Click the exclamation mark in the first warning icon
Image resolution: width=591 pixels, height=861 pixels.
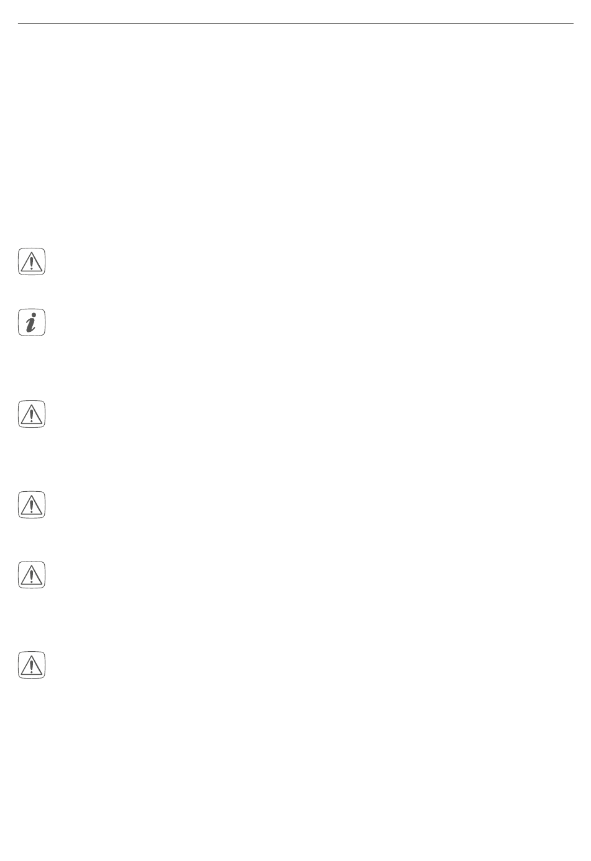pos(31,263)
